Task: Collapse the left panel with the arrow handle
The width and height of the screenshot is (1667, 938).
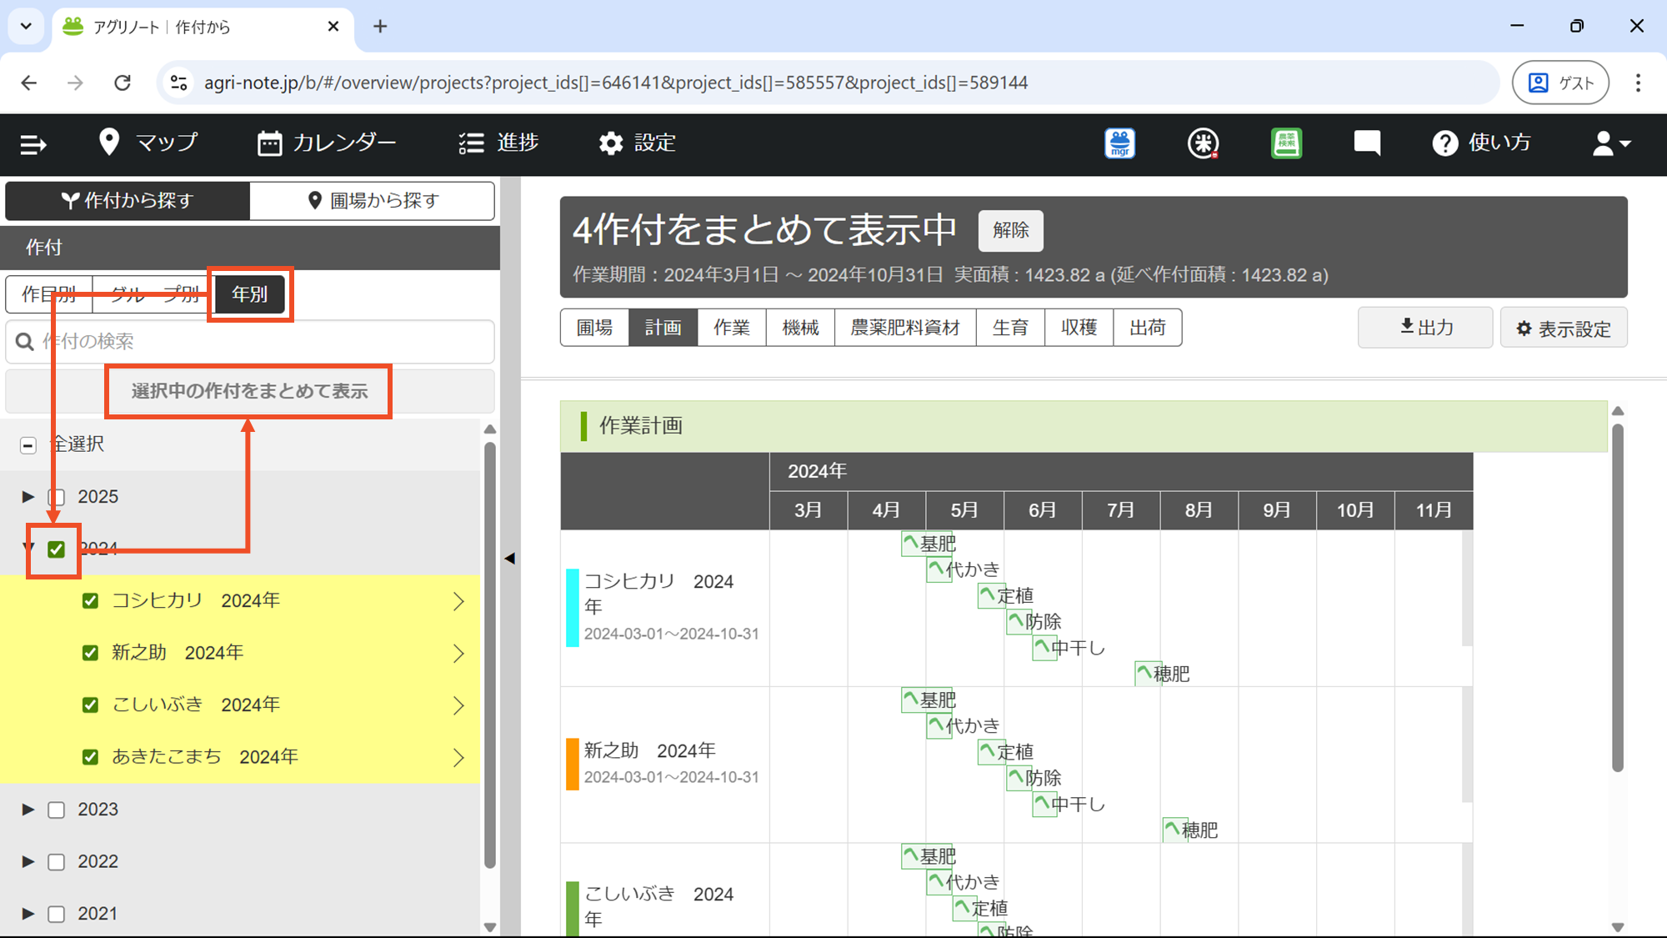Action: (510, 558)
